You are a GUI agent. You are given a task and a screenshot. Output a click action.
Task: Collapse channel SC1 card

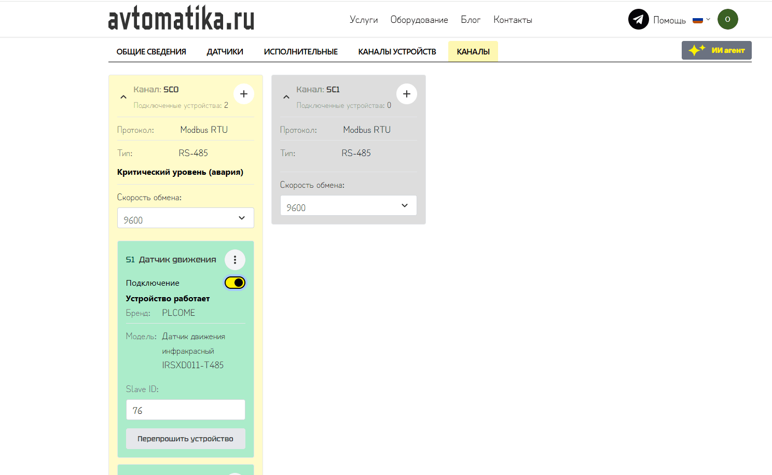(286, 97)
